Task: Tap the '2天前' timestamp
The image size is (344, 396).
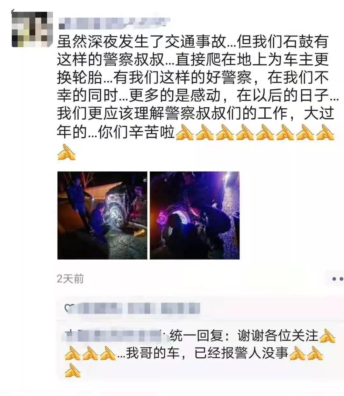Action: [70, 279]
